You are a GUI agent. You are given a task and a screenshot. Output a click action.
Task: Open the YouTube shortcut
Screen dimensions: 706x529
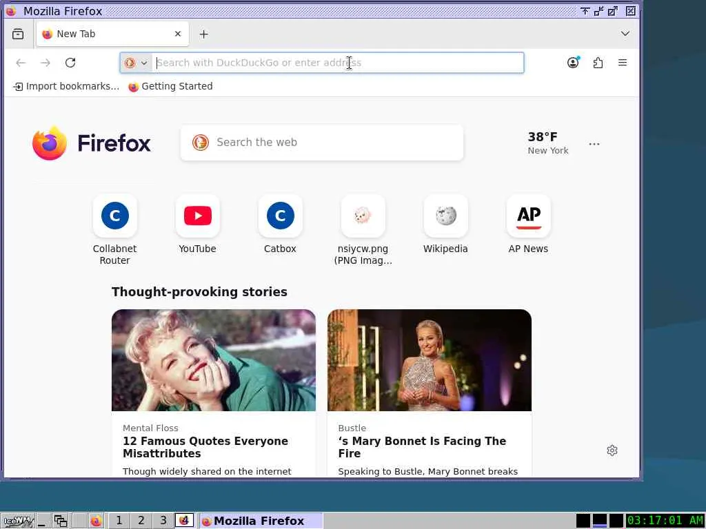[198, 225]
